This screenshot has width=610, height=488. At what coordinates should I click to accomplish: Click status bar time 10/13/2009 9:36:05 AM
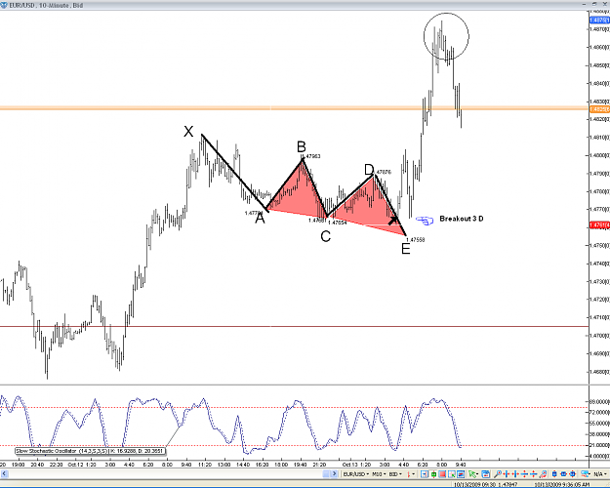click(x=562, y=485)
